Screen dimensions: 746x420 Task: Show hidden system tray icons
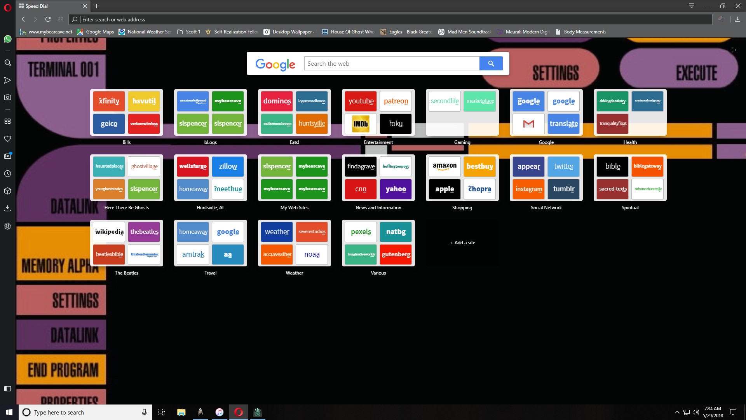point(677,412)
